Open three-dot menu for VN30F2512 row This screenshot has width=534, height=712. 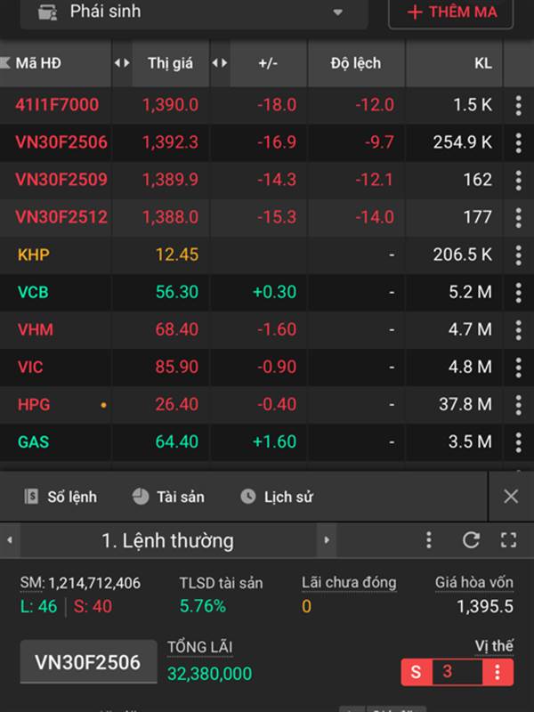(519, 217)
